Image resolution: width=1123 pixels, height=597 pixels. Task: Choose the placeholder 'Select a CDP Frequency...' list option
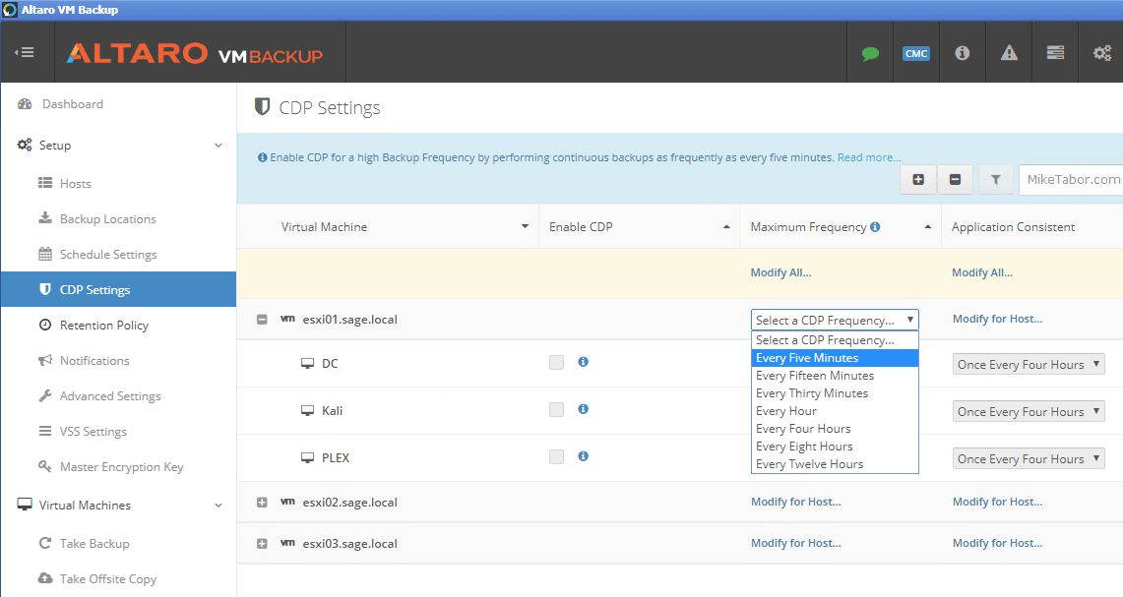click(x=835, y=340)
